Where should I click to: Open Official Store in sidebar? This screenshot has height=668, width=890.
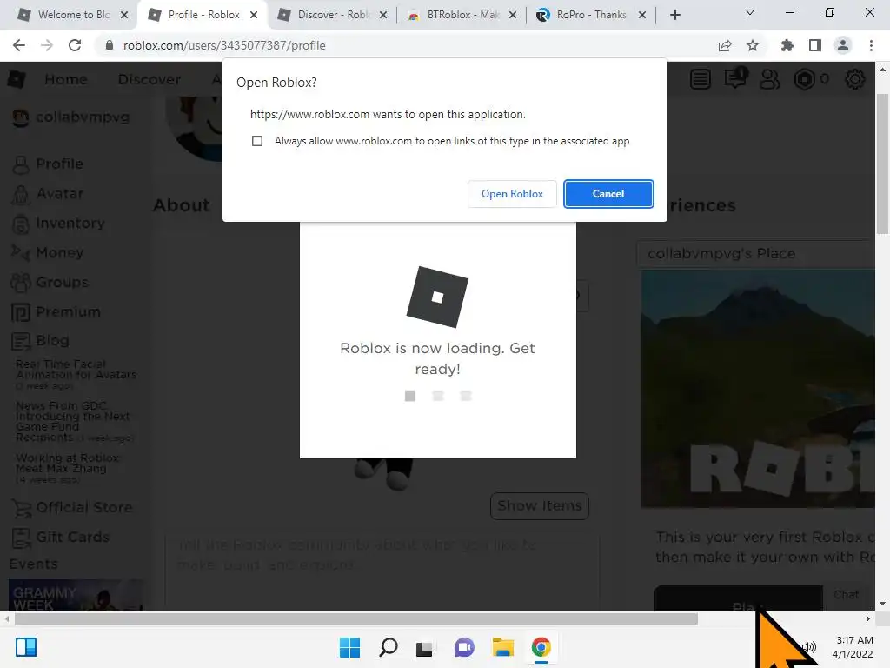[72, 508]
